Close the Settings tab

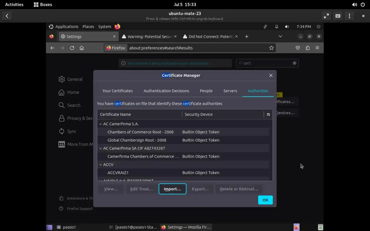tap(114, 37)
